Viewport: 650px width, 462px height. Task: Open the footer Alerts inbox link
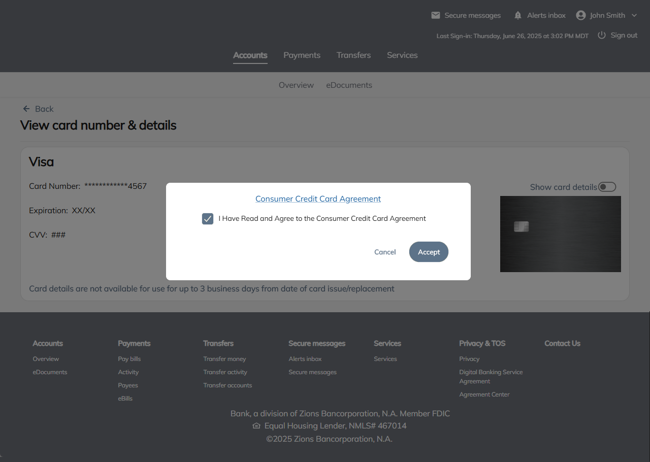click(305, 359)
